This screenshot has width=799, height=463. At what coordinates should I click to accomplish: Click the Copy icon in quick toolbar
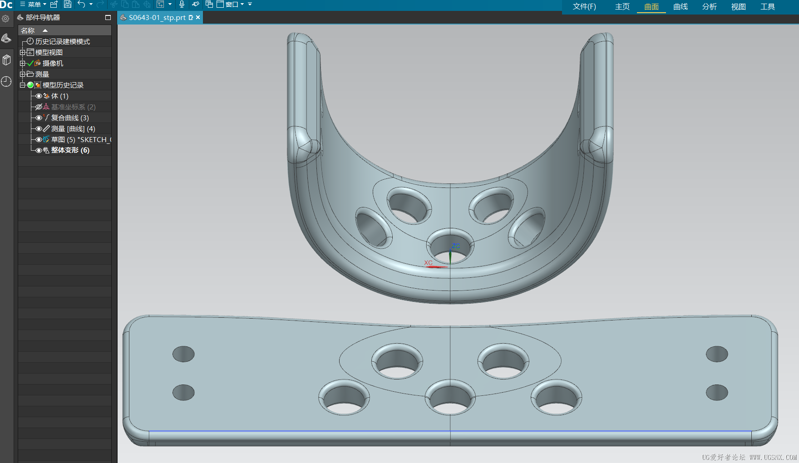click(x=125, y=5)
